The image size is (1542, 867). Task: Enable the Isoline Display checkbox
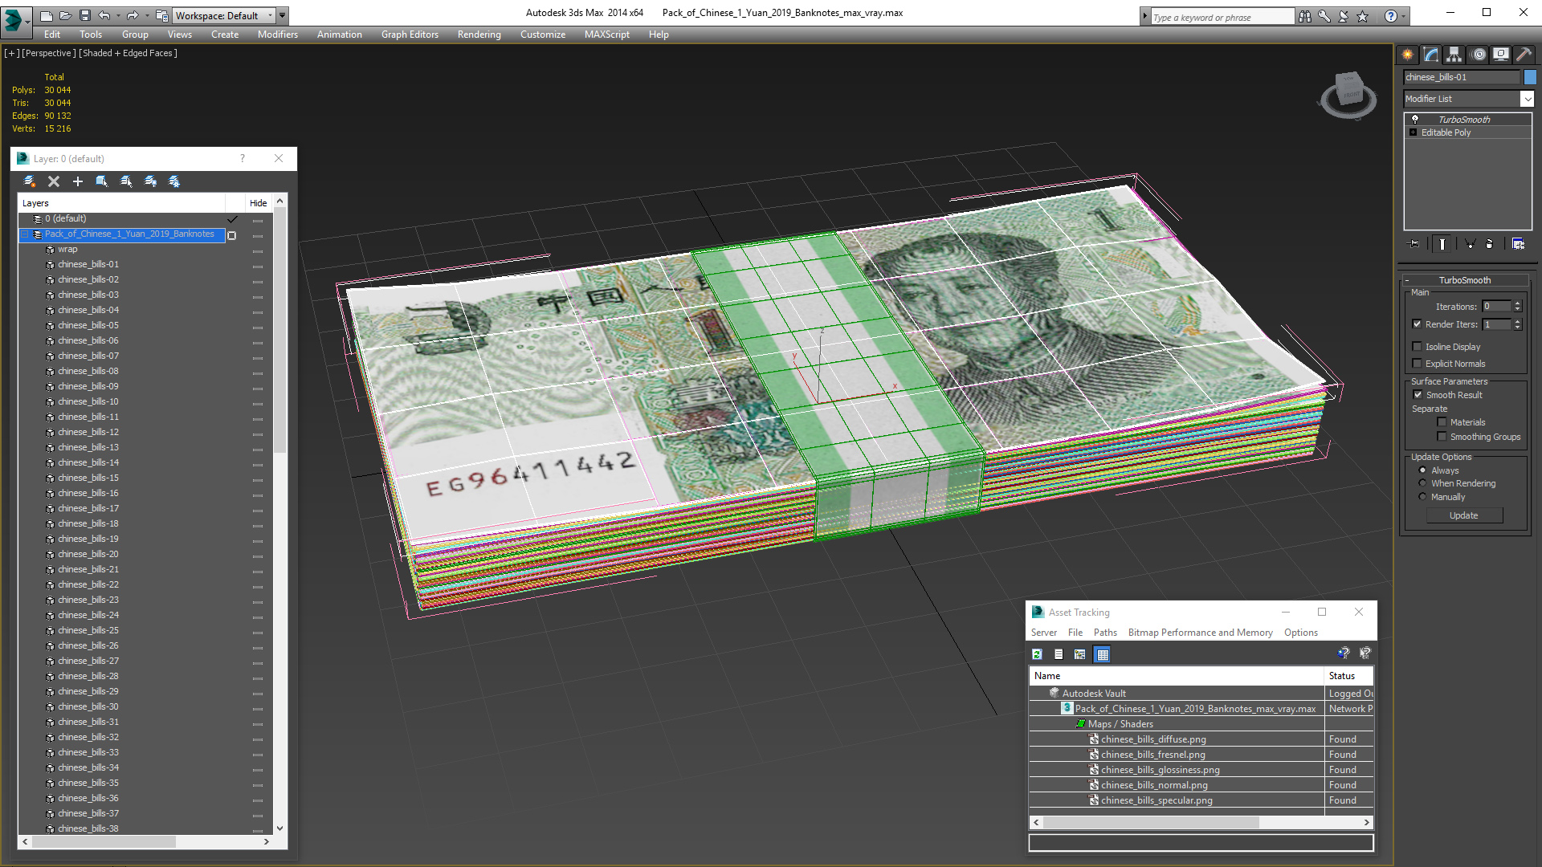pyautogui.click(x=1418, y=347)
